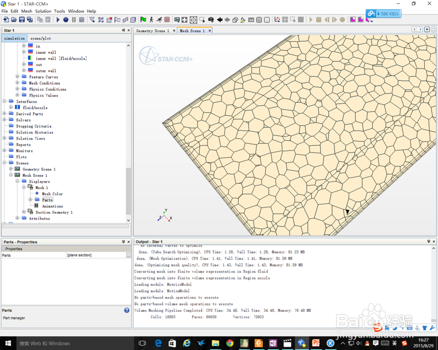Open the Tools menu
This screenshot has width=438, height=350.
pos(60,11)
